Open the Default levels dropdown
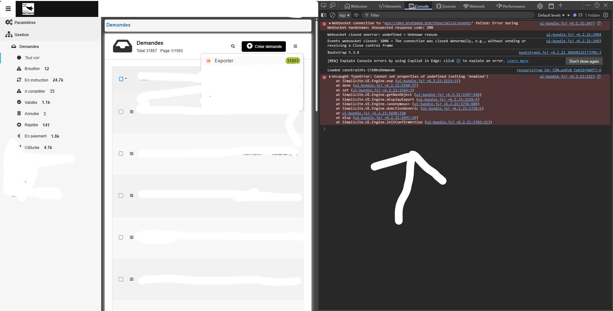 (551, 15)
